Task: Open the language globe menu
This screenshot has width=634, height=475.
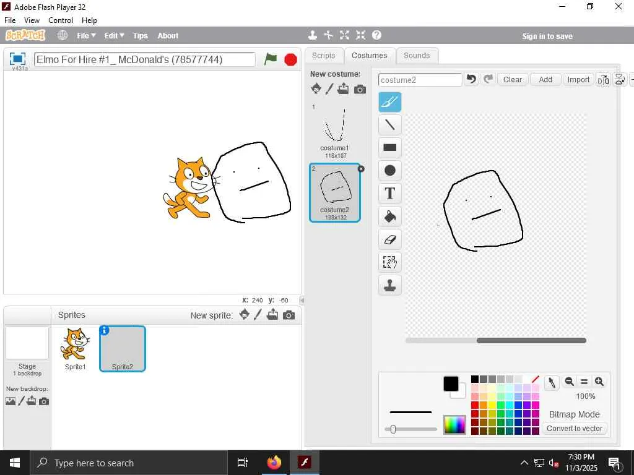Action: coord(63,35)
